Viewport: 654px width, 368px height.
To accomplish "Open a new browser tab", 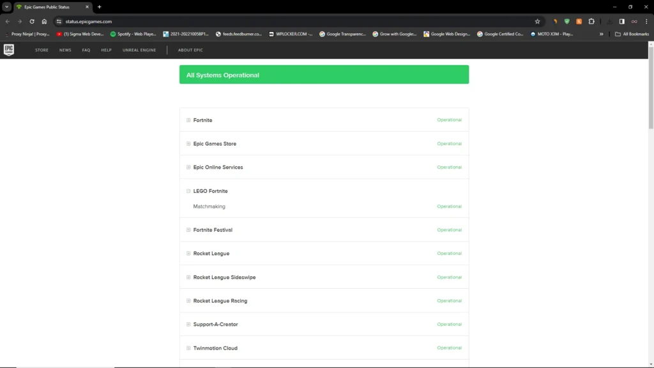I will coord(99,6).
